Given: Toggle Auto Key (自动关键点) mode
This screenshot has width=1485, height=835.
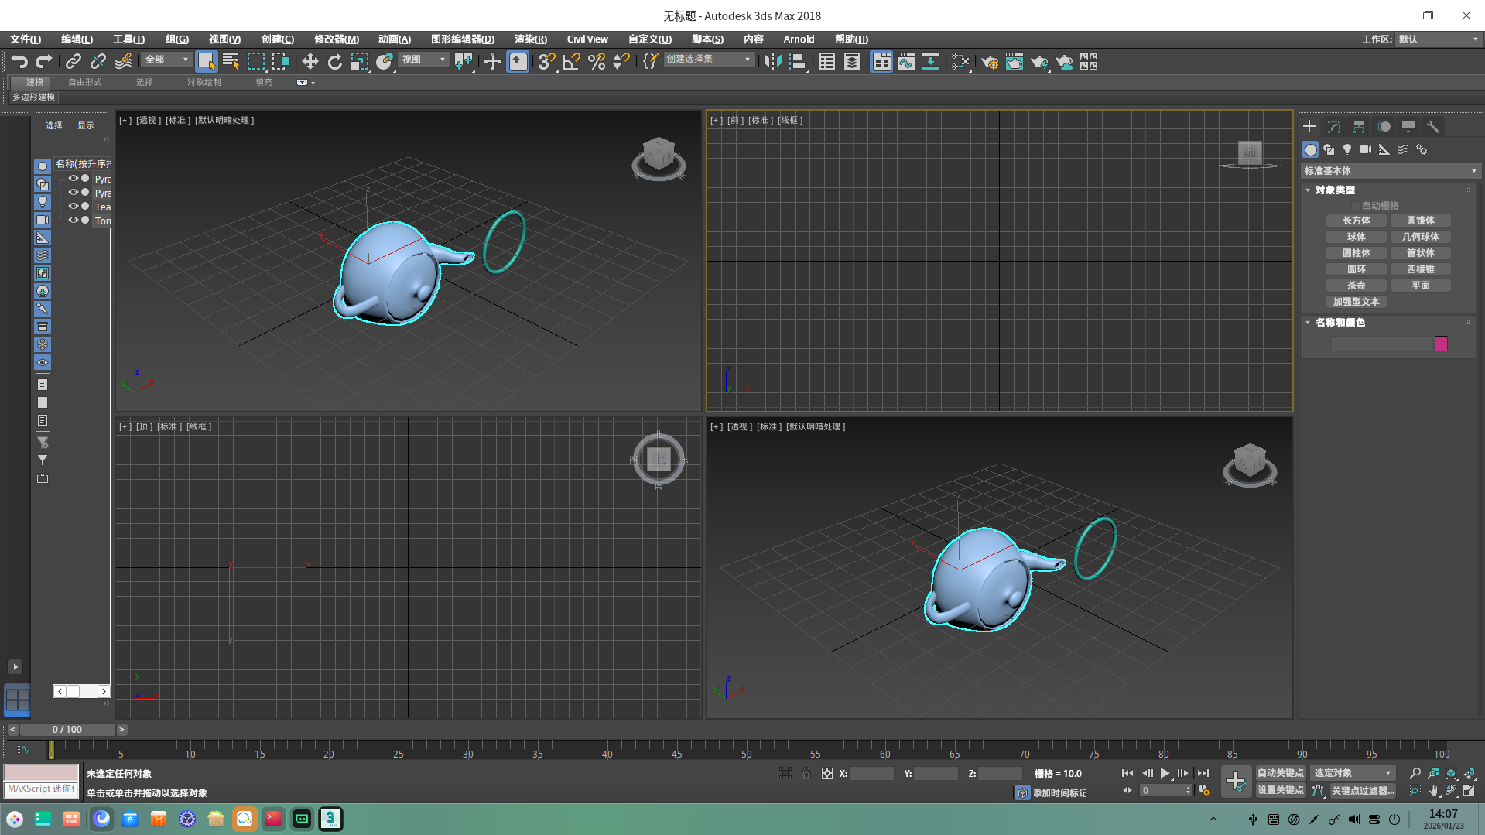Looking at the screenshot, I should pyautogui.click(x=1280, y=773).
